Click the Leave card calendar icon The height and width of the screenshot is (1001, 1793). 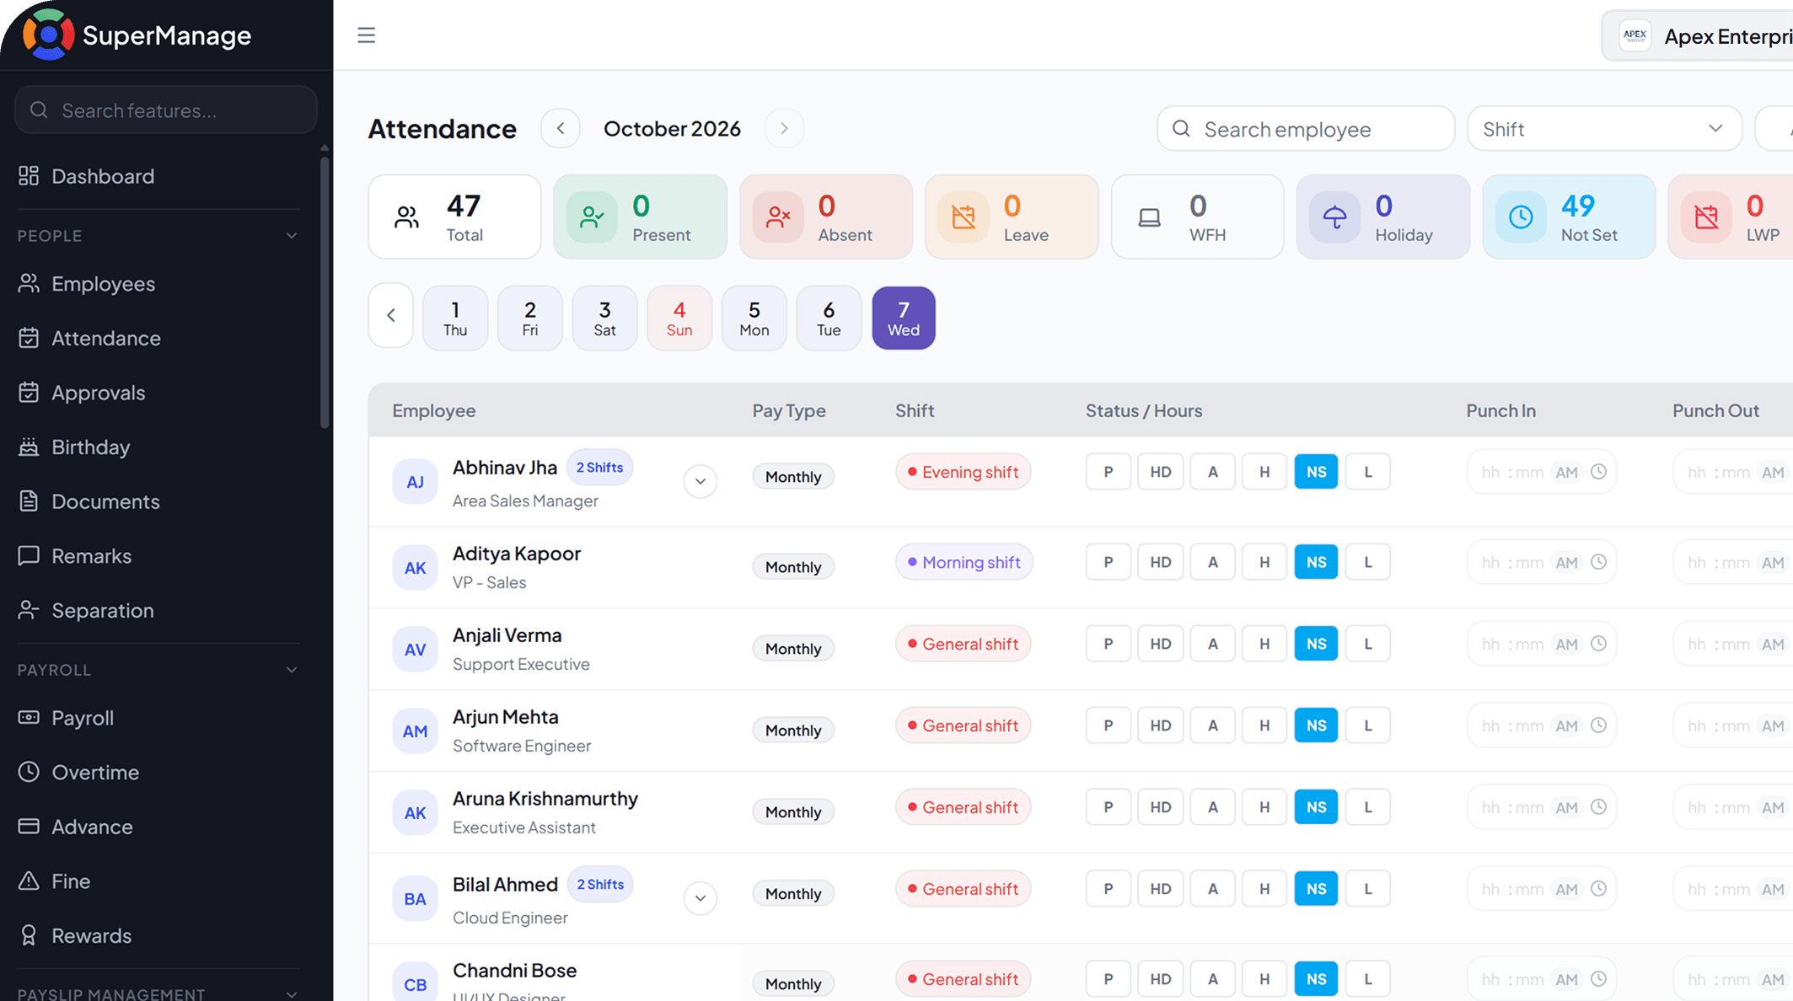(x=964, y=217)
